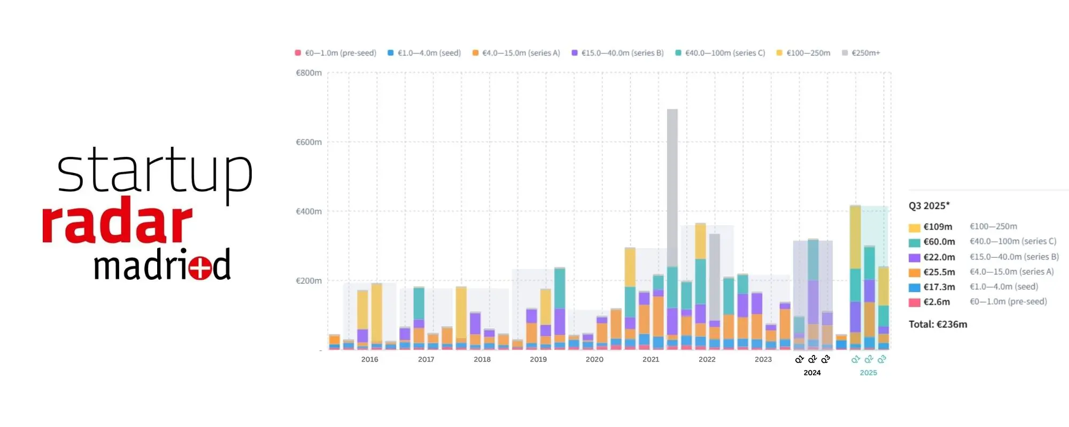The width and height of the screenshot is (1069, 427).
Task: Click the Total: €236m summary text
Action: tap(938, 324)
